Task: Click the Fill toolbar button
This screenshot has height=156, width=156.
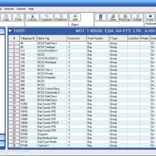Action: [x=101, y=18]
